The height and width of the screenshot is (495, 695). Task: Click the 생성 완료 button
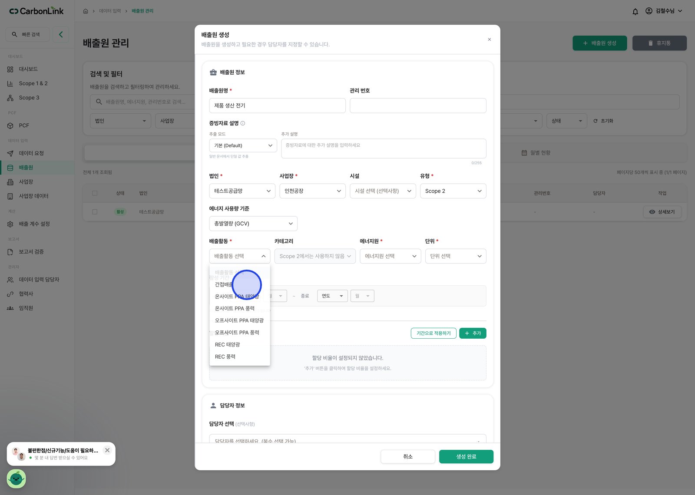pos(466,457)
